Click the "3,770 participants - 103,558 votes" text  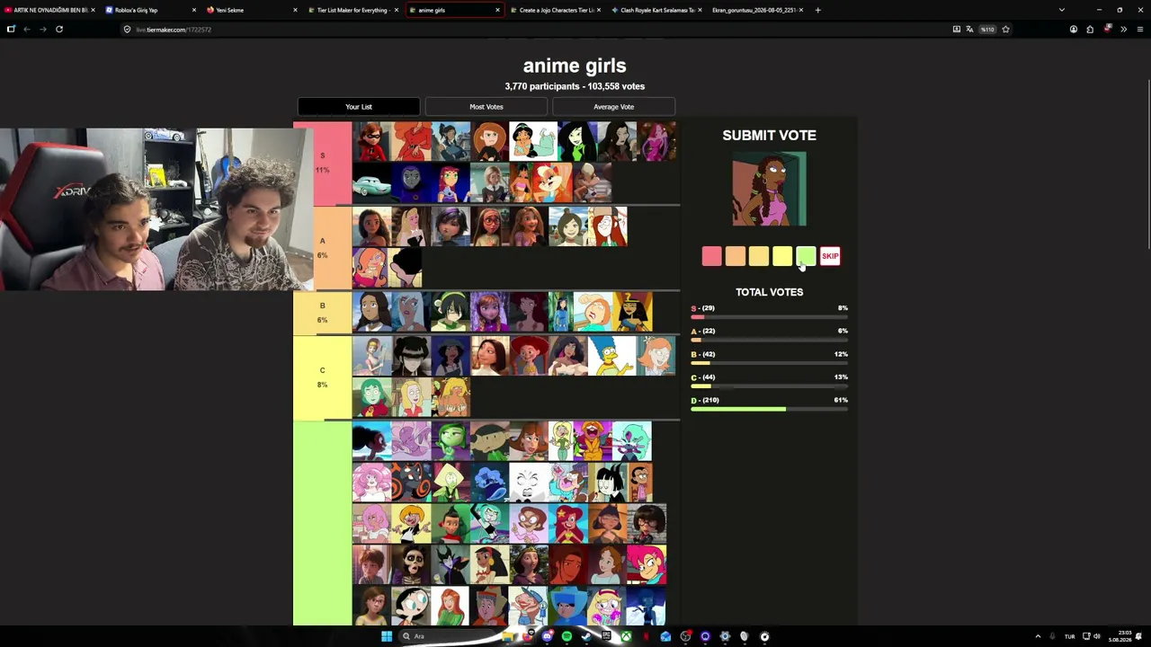[575, 86]
